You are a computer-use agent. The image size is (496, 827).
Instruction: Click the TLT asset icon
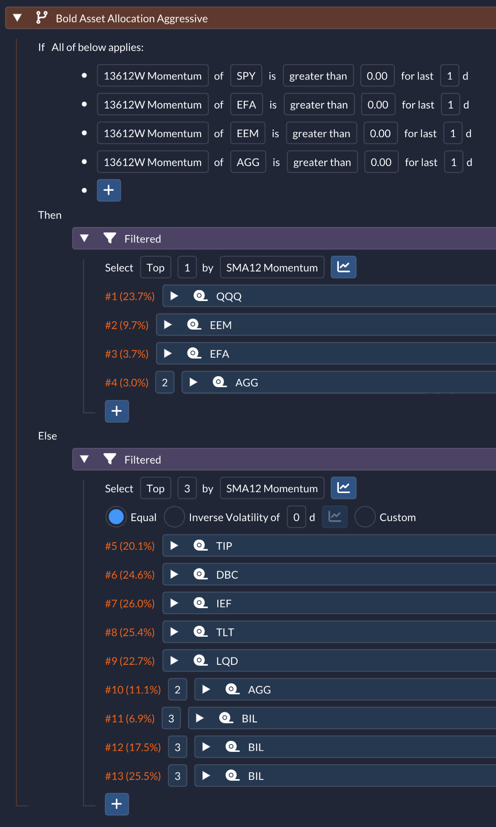click(x=201, y=632)
